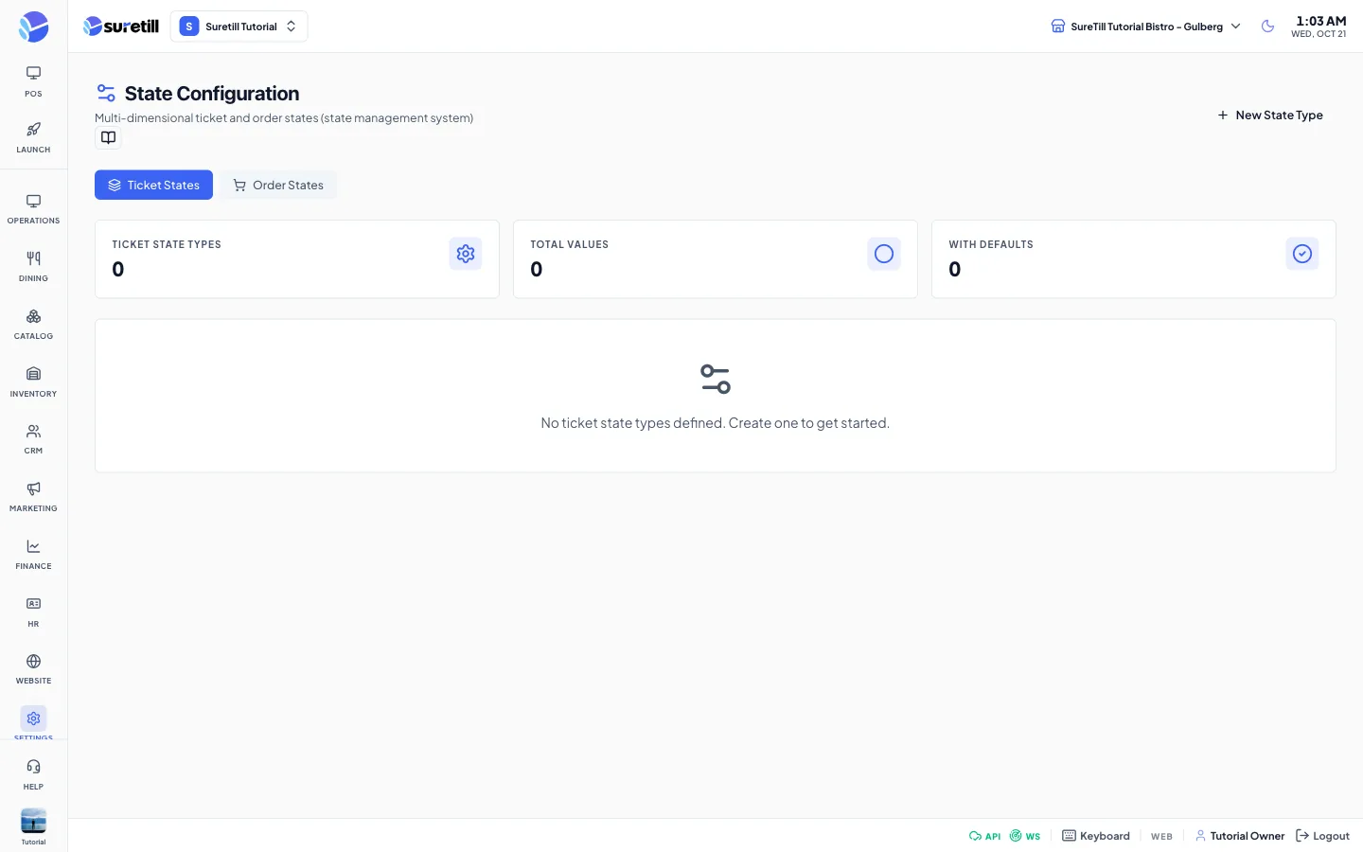
Task: Click the With Defaults checkmark icon
Action: (1302, 254)
